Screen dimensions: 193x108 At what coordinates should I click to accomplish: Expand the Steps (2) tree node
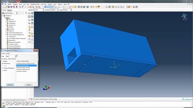[x=6, y=31]
